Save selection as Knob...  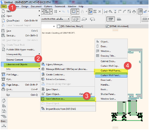click(111, 89)
